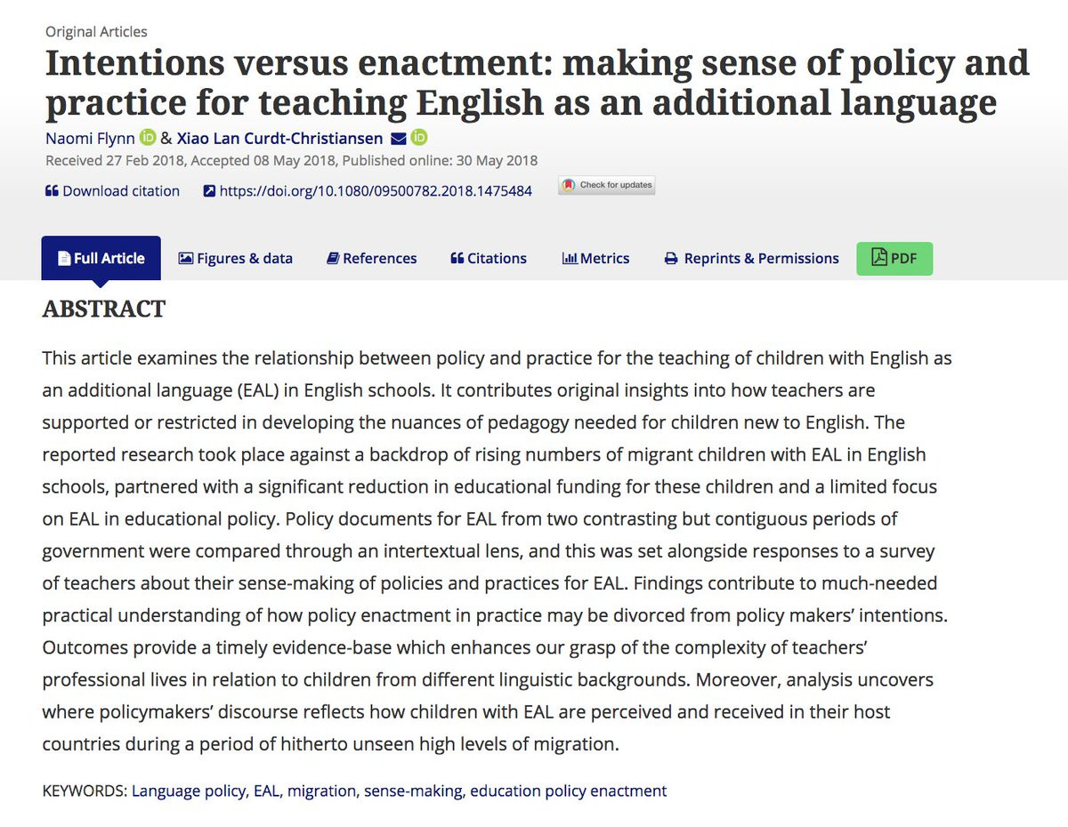This screenshot has width=1068, height=827.
Task: Click the Check for updates badge
Action: point(607,185)
